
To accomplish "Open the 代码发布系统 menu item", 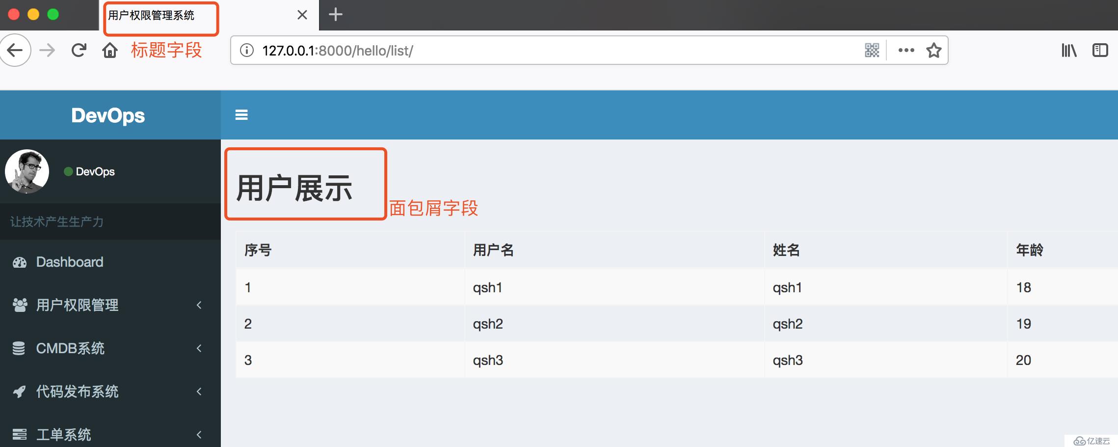I will [x=110, y=391].
